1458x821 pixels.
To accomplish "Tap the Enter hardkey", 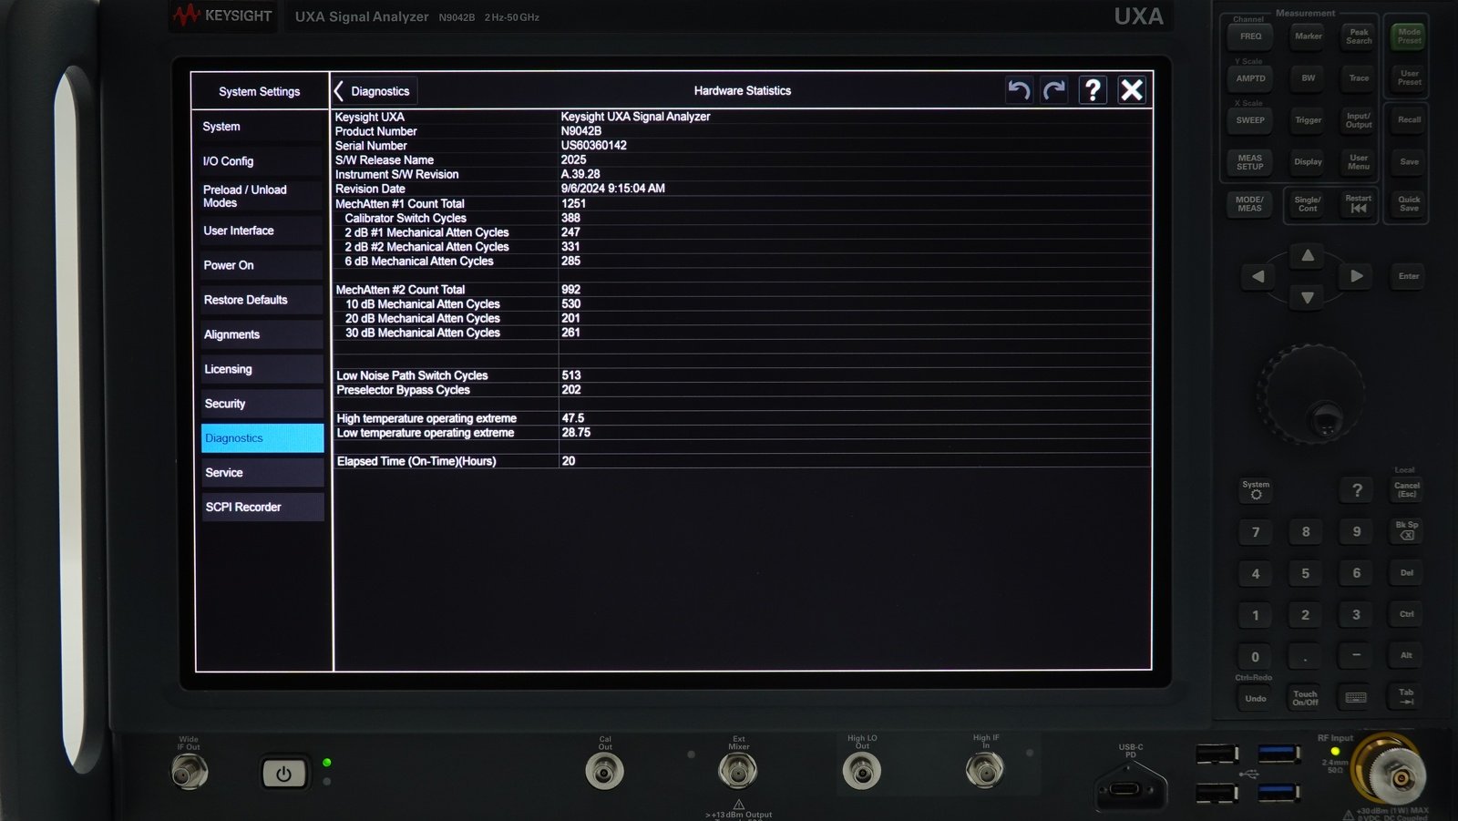I will [1409, 276].
